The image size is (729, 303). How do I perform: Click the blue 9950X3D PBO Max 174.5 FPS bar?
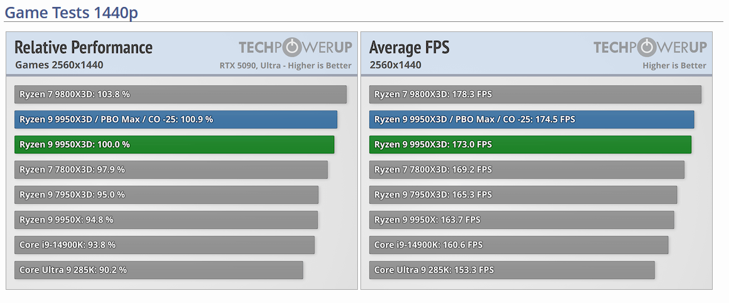pyautogui.click(x=532, y=120)
